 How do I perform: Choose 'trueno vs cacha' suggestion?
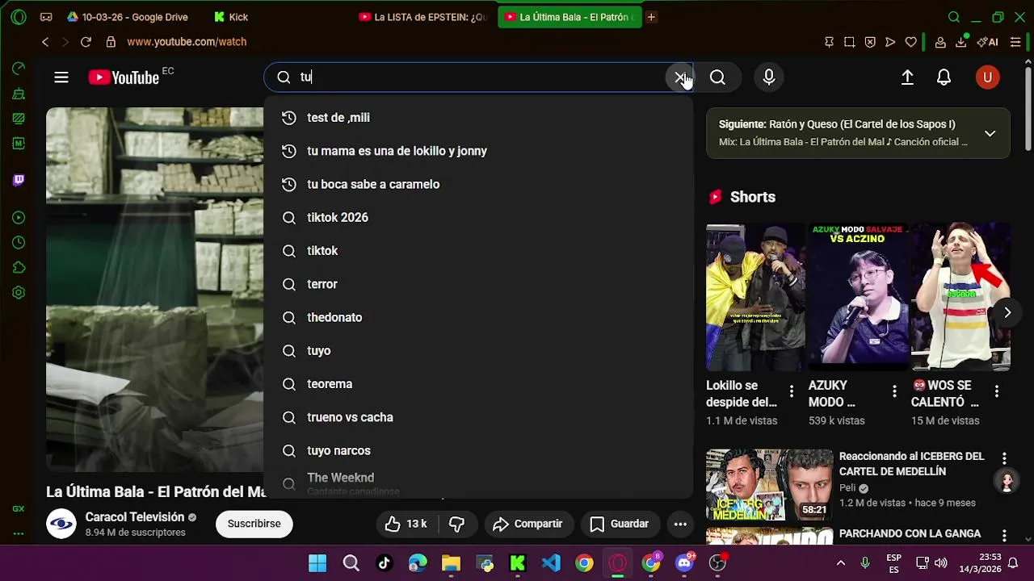click(x=478, y=417)
